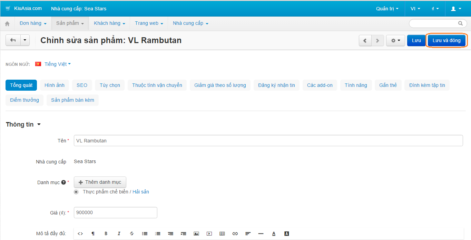Apply strikethrough formatting in editor

[132, 233]
